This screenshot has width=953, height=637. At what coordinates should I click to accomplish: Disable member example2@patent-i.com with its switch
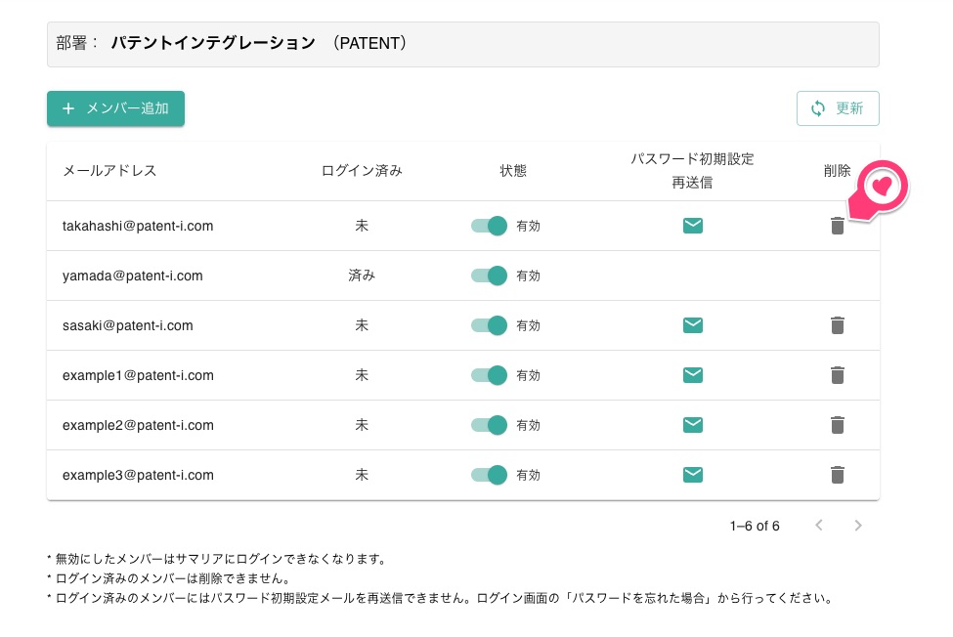tap(490, 425)
